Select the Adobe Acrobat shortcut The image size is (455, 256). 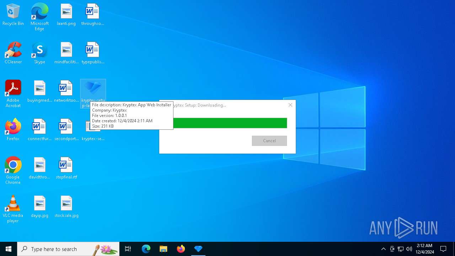point(13,94)
